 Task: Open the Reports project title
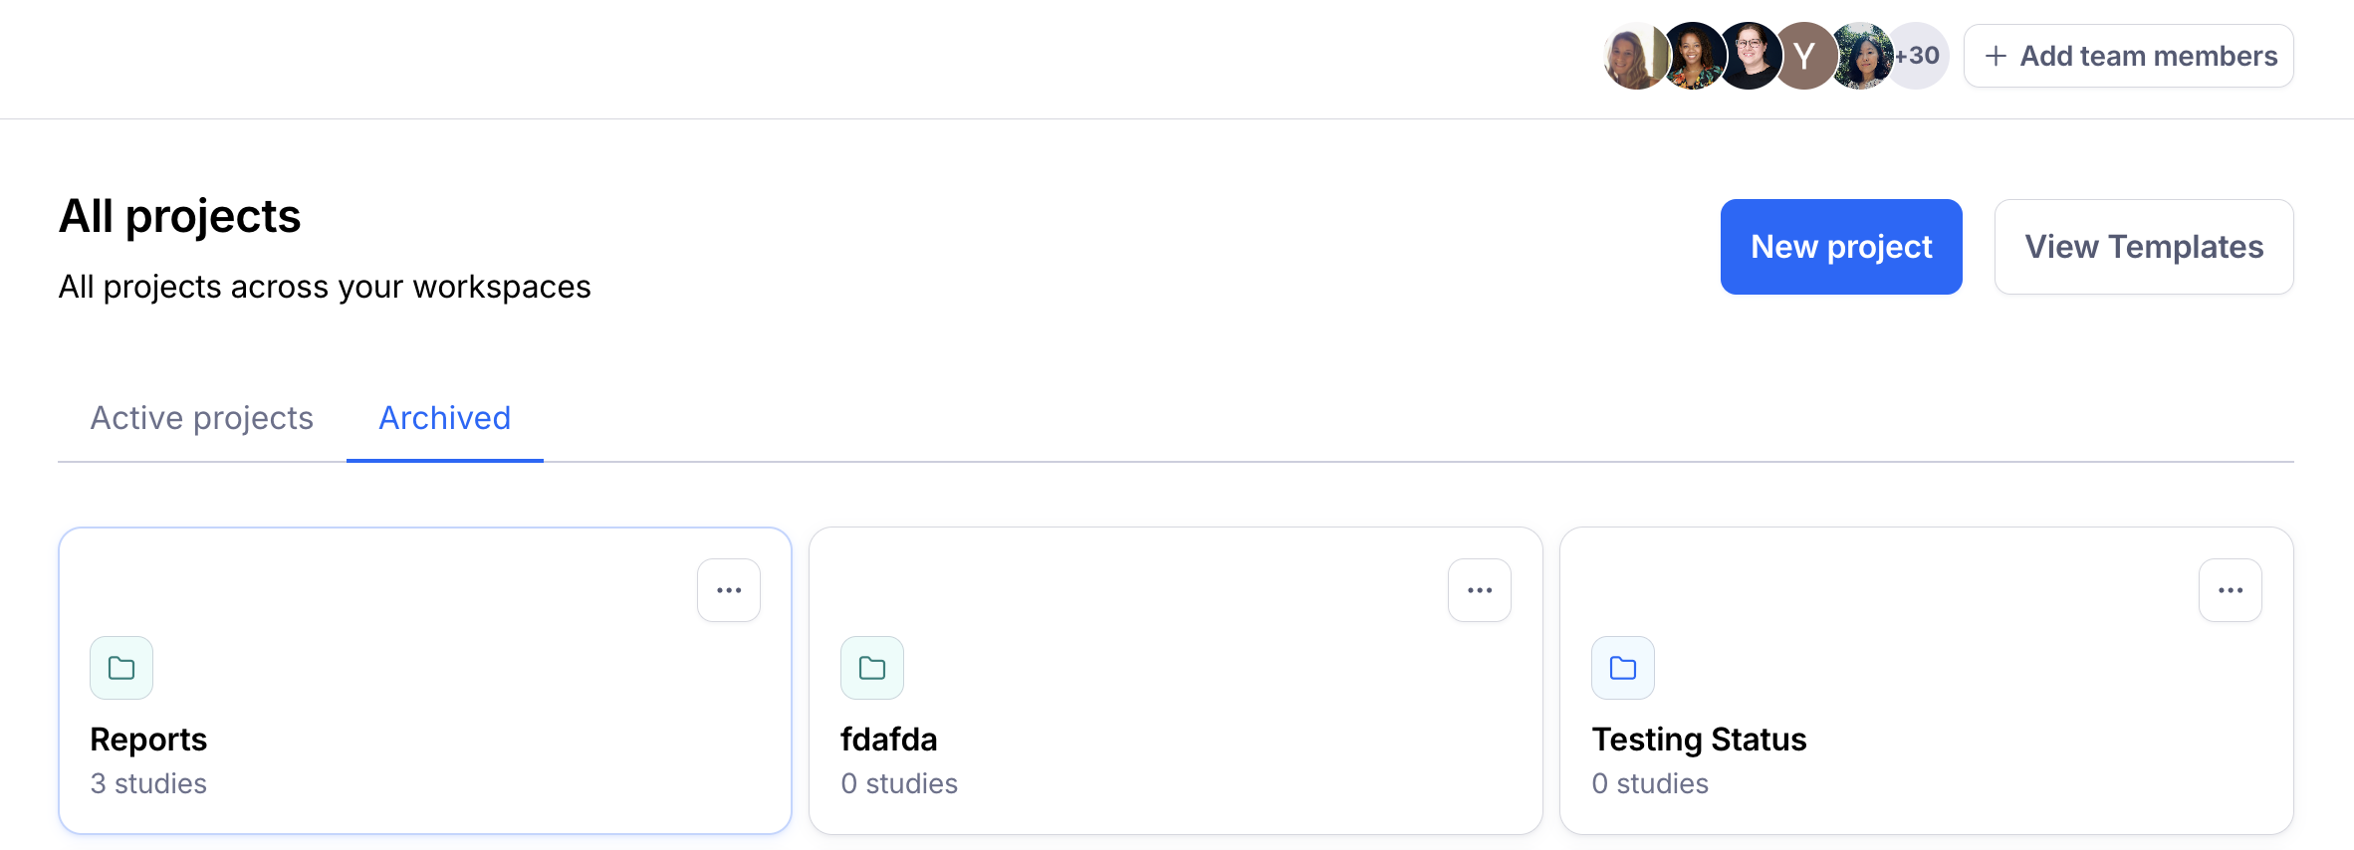click(148, 740)
